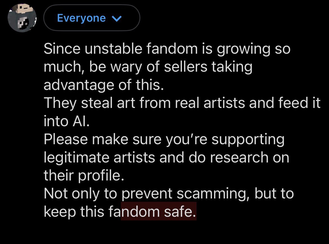
Task: Click the blue Everyone label text
Action: (x=82, y=18)
